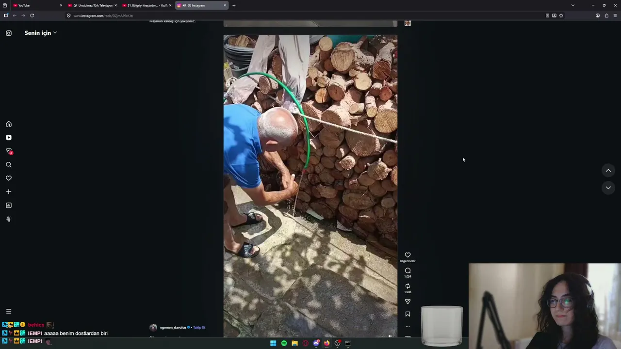Screen dimensions: 621x349
Task: Save the reel with the bookmark icon
Action: tap(408, 314)
